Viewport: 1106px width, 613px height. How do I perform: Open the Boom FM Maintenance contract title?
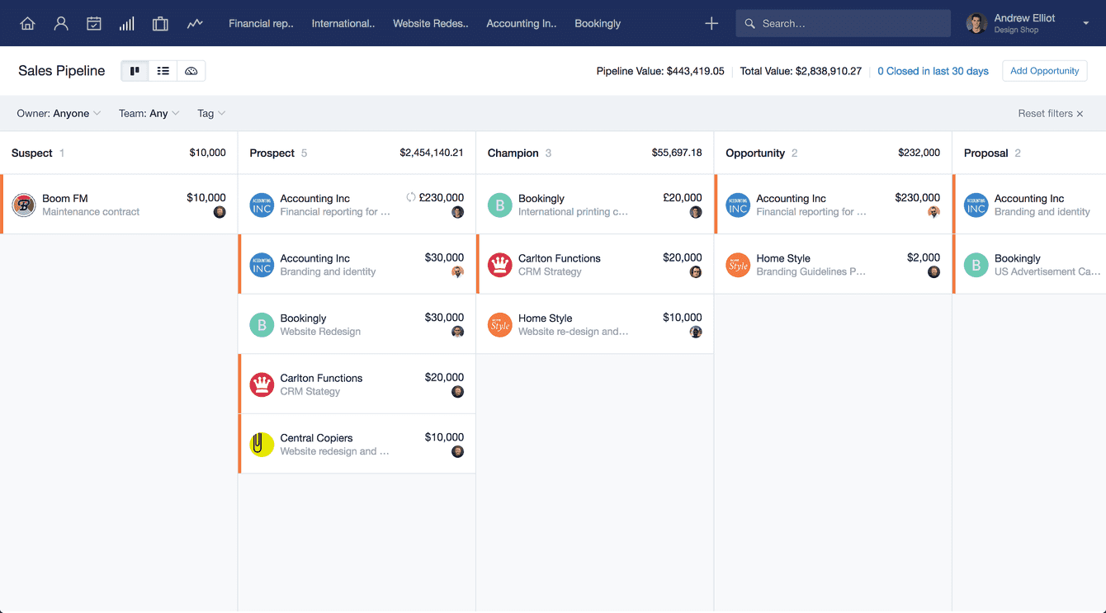(x=65, y=198)
